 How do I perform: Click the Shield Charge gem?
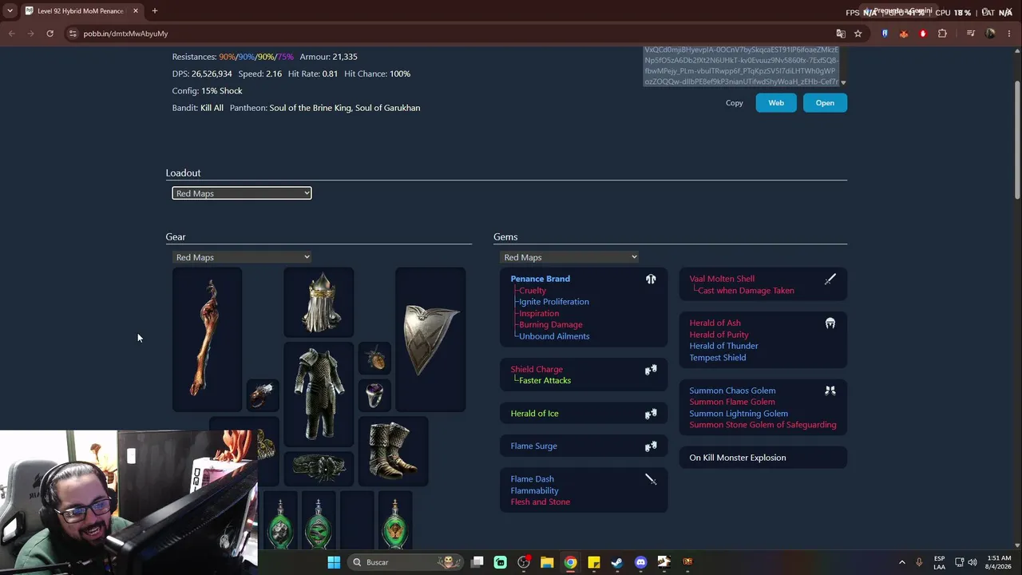(537, 370)
